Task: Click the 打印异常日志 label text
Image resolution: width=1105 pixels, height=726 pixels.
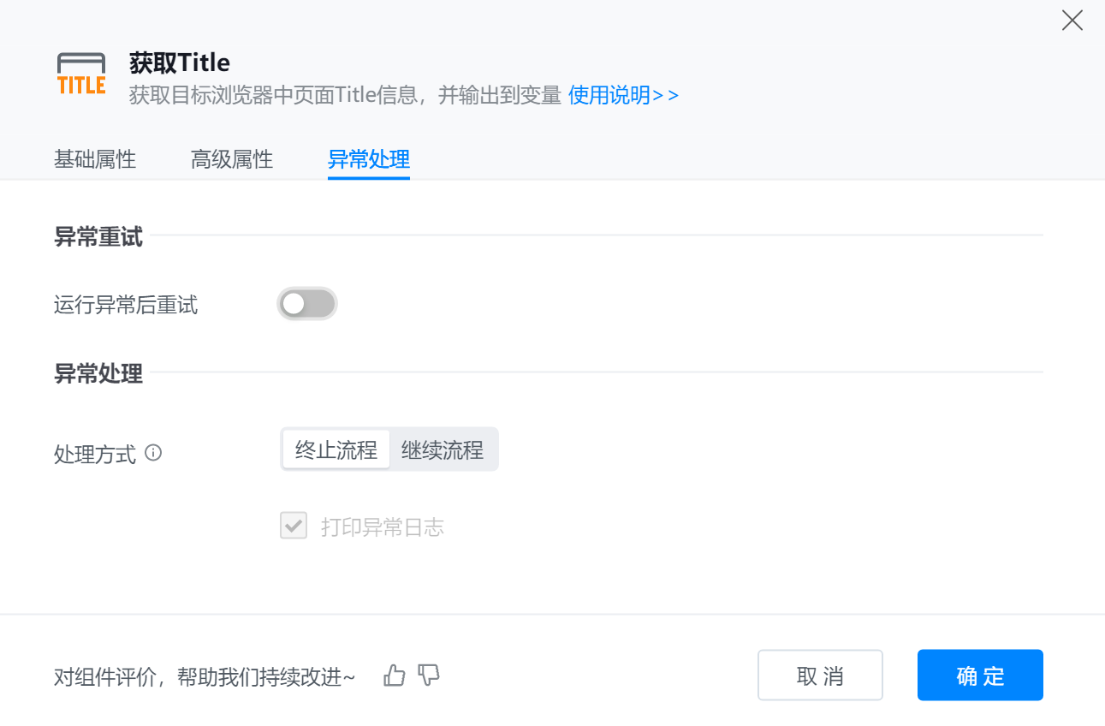Action: [383, 527]
